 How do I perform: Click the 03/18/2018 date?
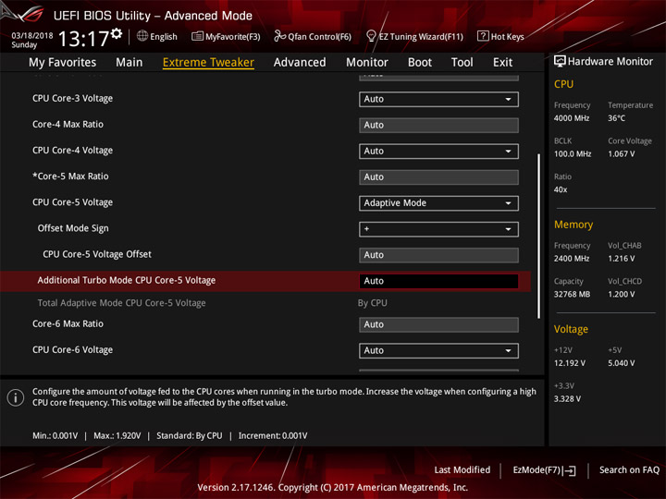pos(32,36)
